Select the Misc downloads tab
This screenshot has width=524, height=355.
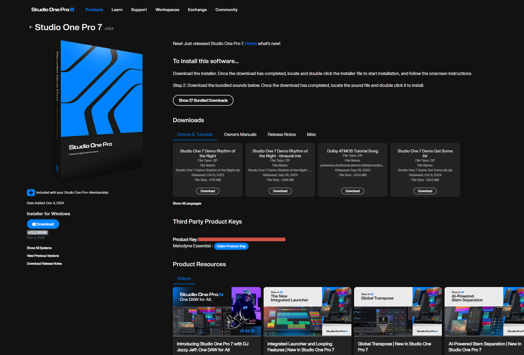pos(312,134)
